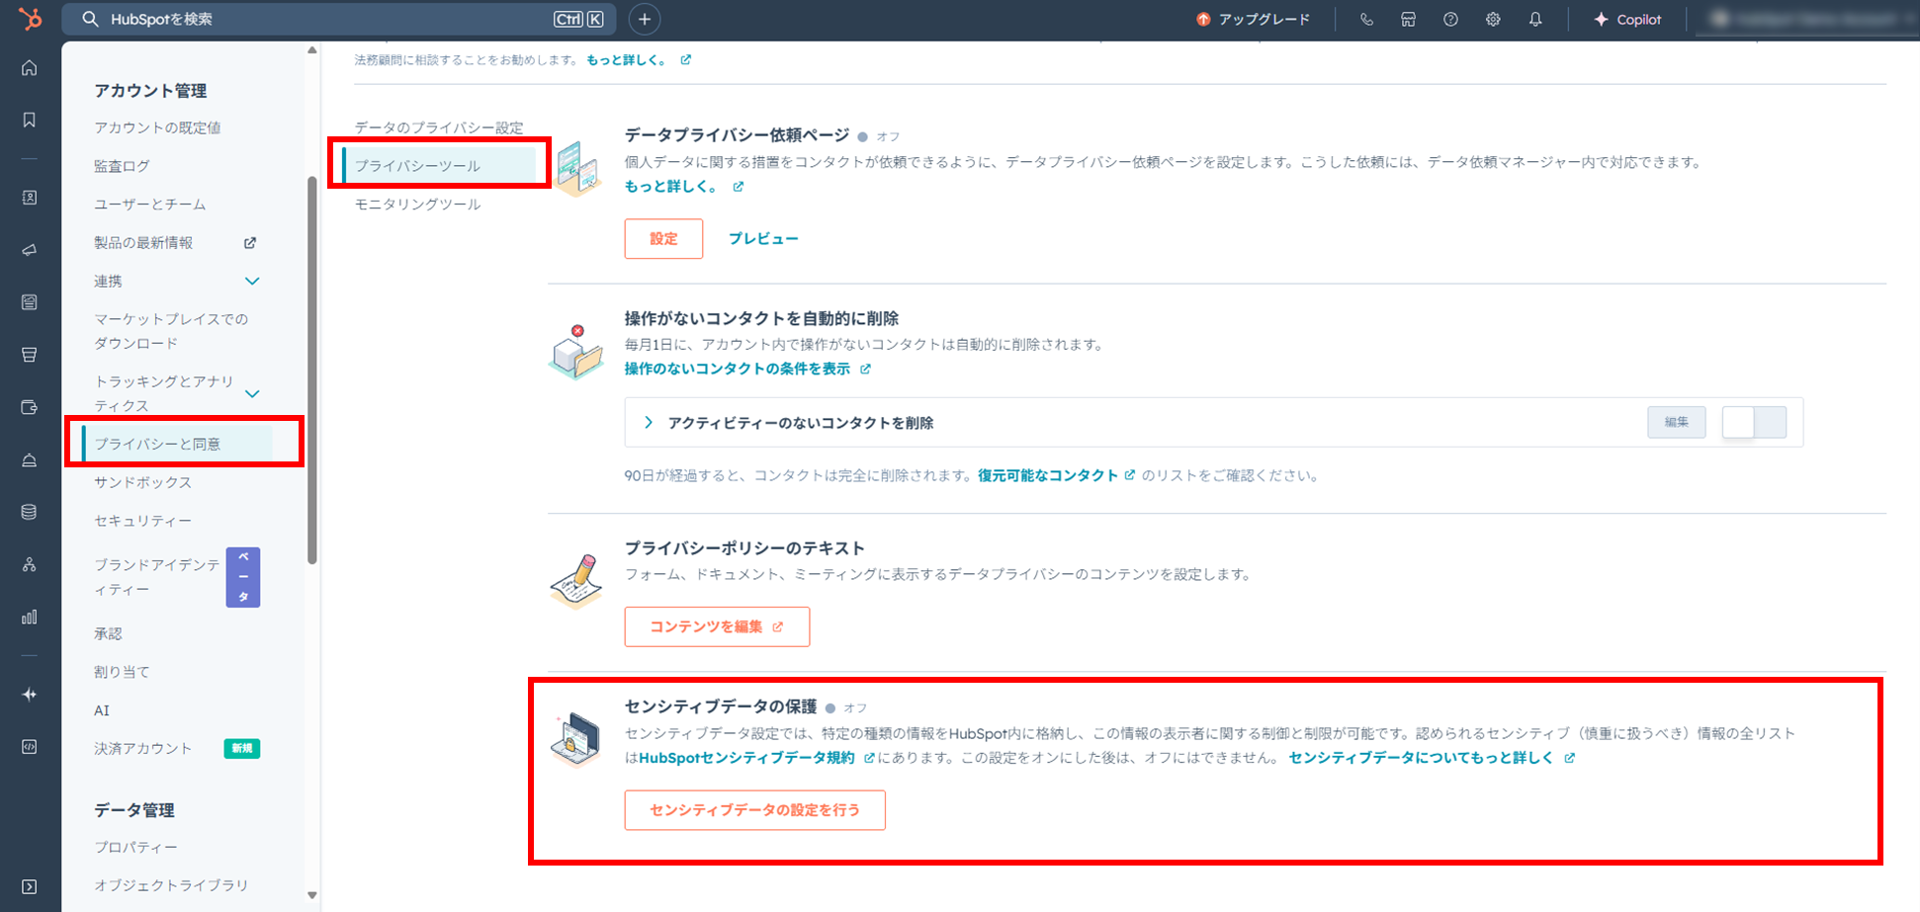Image resolution: width=1920 pixels, height=912 pixels.
Task: Open the marketplace store icon in top bar
Action: pyautogui.click(x=1408, y=20)
